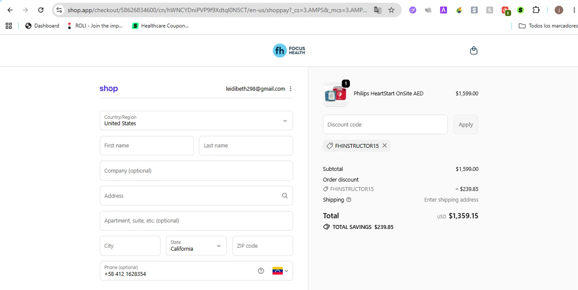578x290 pixels.
Task: Click the translate page icon
Action: click(378, 10)
